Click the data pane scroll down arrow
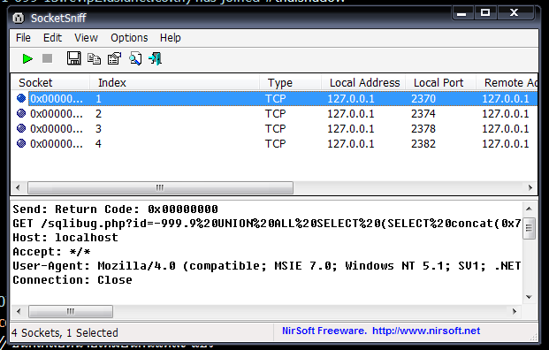Viewport: 549px width, 350px height. (x=529, y=297)
